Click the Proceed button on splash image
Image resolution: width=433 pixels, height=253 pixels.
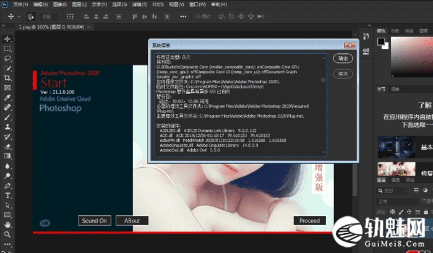309,221
